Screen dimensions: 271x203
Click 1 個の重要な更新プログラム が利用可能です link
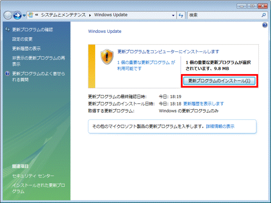146,65
